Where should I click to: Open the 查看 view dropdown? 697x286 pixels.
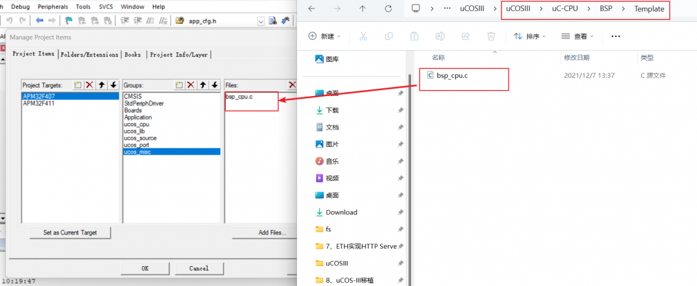click(578, 36)
